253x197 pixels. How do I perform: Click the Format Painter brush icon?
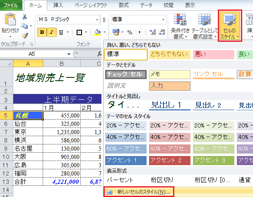tap(25, 36)
